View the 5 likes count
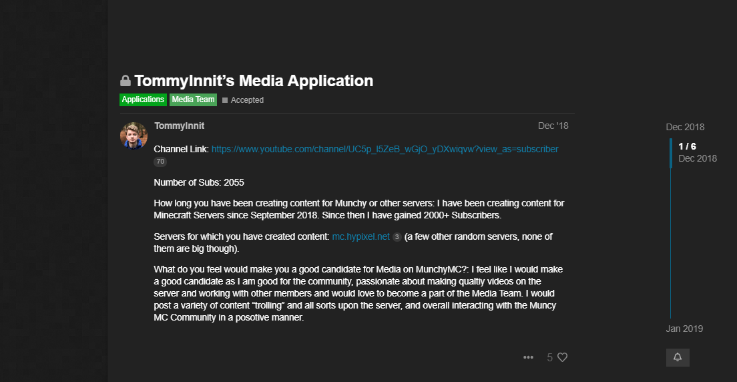This screenshot has width=737, height=382. [x=549, y=357]
